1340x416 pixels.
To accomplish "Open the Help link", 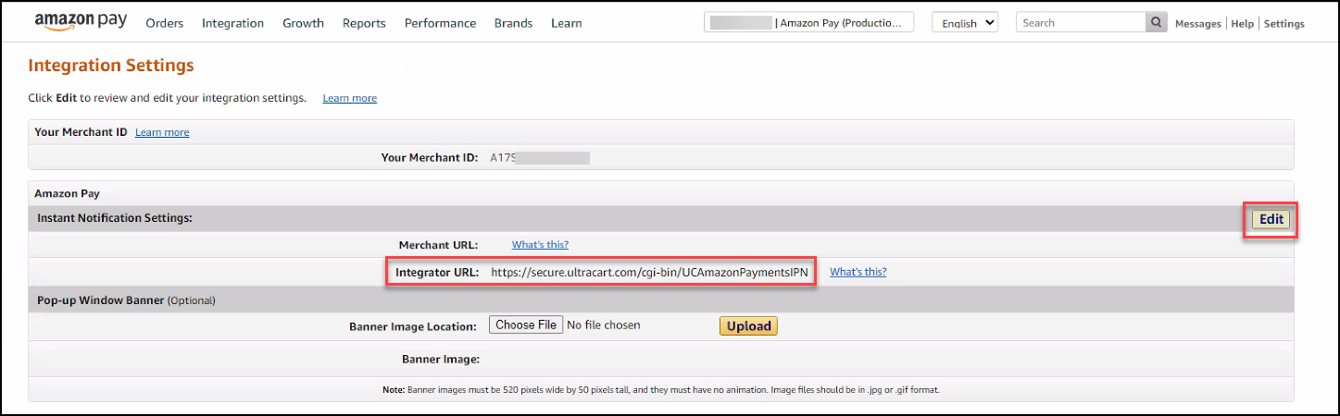I will 1242,24.
